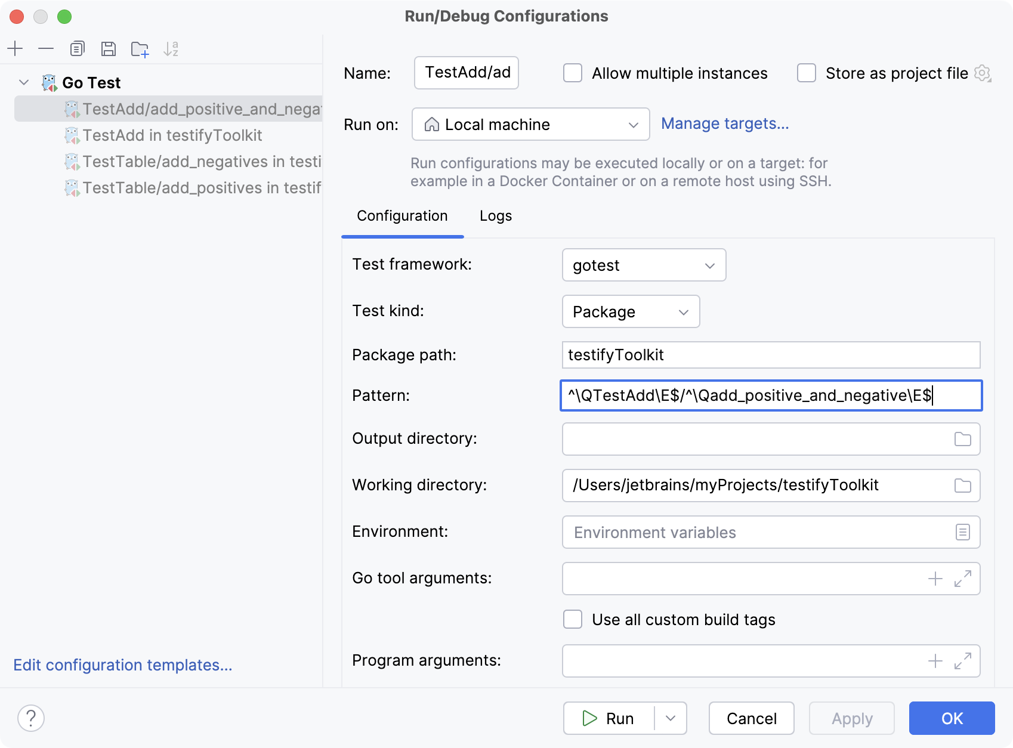1013x748 pixels.
Task: Expand the Go tool arguments field
Action: [x=962, y=579]
